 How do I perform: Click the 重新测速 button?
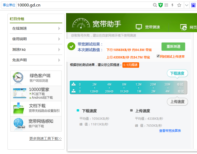(x=173, y=47)
